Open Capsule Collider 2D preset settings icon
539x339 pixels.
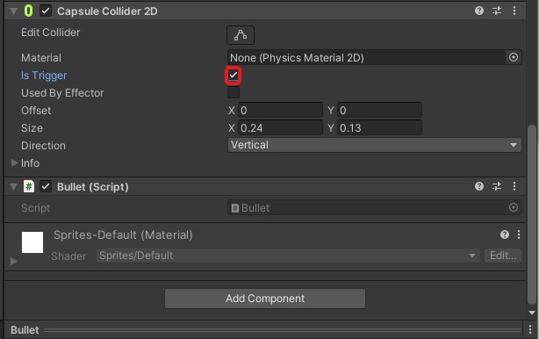click(x=497, y=11)
